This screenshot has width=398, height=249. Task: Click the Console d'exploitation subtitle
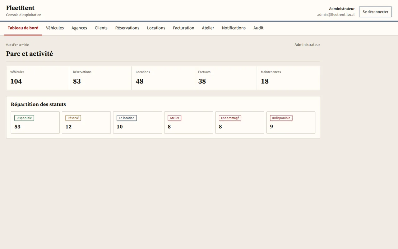click(x=24, y=15)
